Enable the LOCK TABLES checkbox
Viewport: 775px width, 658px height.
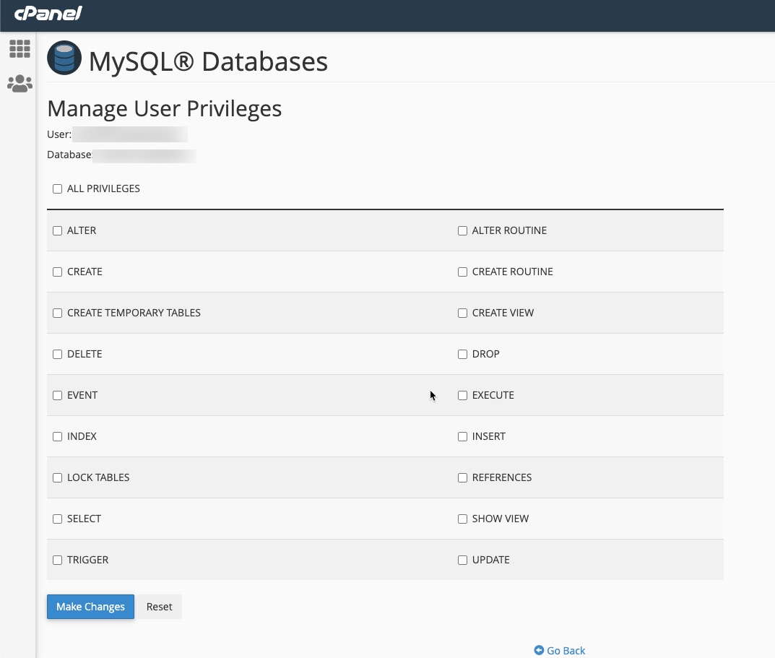pos(57,478)
